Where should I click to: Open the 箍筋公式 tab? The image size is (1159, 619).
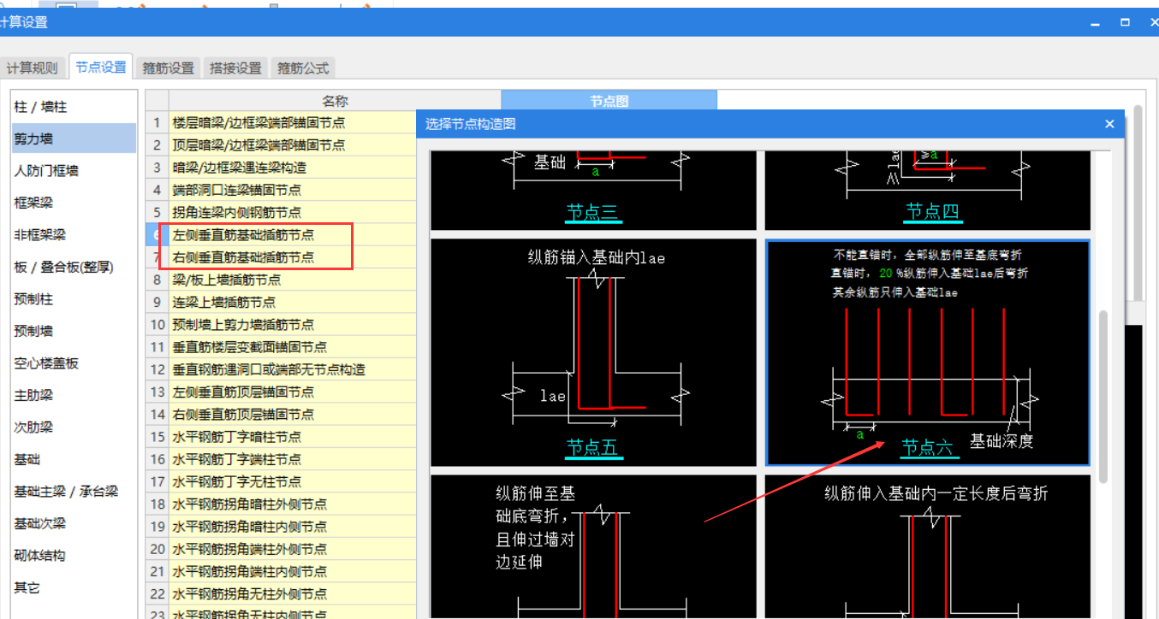tap(302, 68)
